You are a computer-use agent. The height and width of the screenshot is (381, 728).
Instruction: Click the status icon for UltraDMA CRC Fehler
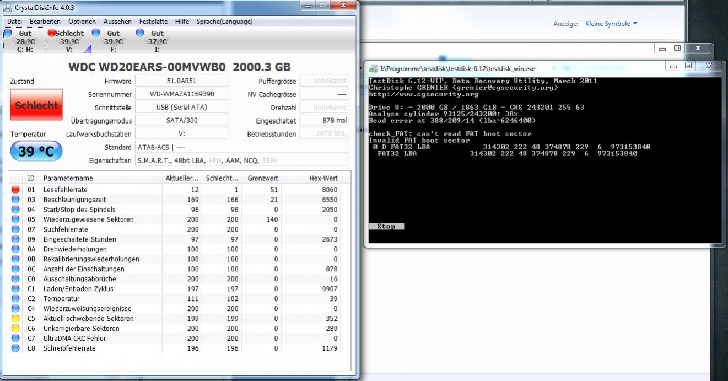(x=15, y=339)
